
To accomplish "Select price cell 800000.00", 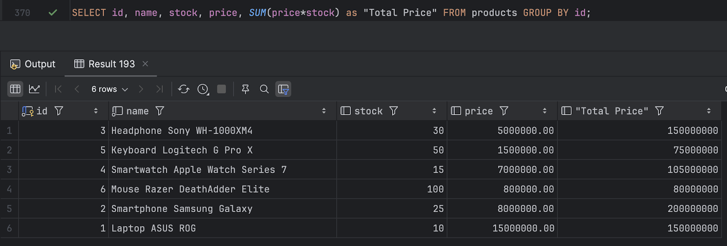I will tap(502, 189).
